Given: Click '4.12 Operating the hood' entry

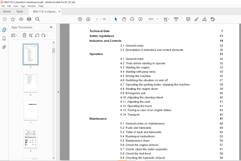Looking at the screenshot, I should 136,106.
